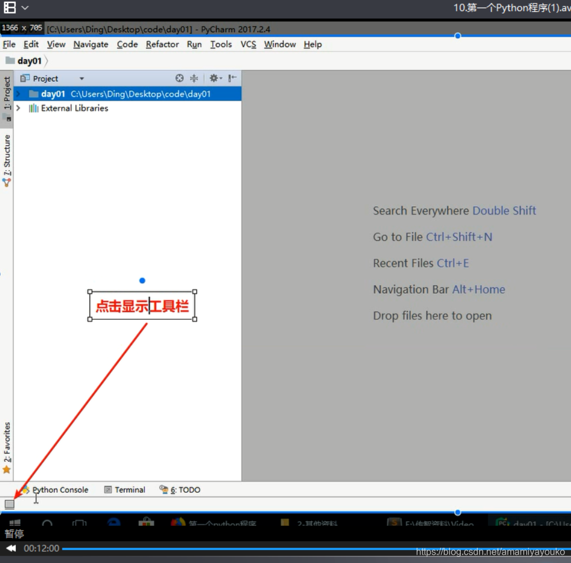Click the 'Search Everywhere Double Shift' hint

(x=454, y=211)
